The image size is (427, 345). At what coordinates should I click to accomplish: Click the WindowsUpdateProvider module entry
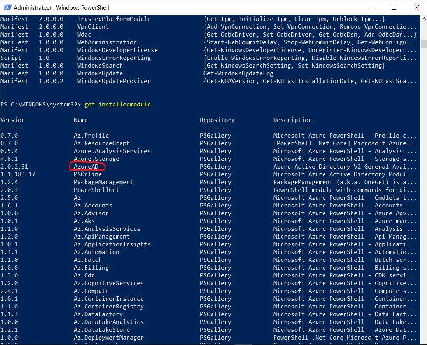114,81
